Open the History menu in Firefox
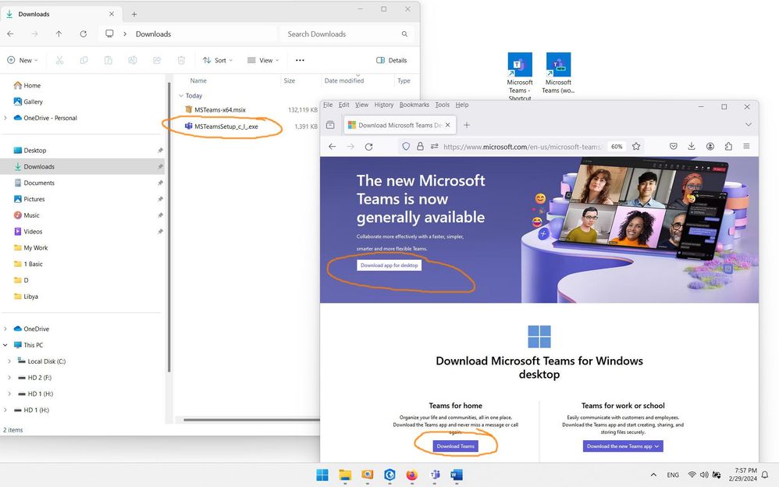 coord(383,105)
